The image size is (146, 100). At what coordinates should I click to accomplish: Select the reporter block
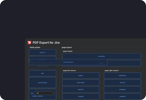point(81,89)
